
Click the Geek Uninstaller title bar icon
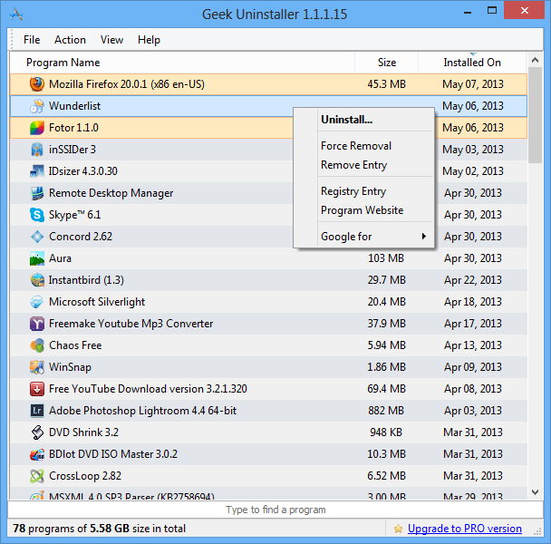coord(16,15)
